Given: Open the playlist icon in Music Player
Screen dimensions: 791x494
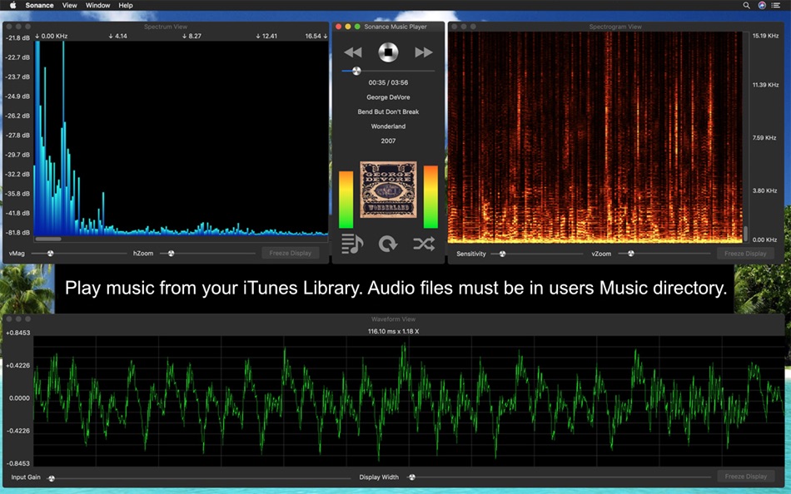Looking at the screenshot, I should [352, 244].
